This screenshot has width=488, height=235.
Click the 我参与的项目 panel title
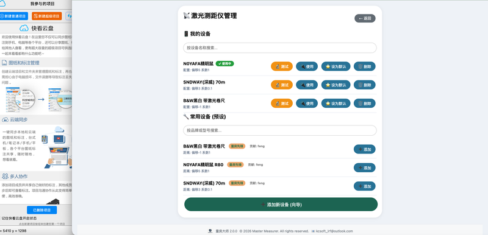tap(43, 4)
